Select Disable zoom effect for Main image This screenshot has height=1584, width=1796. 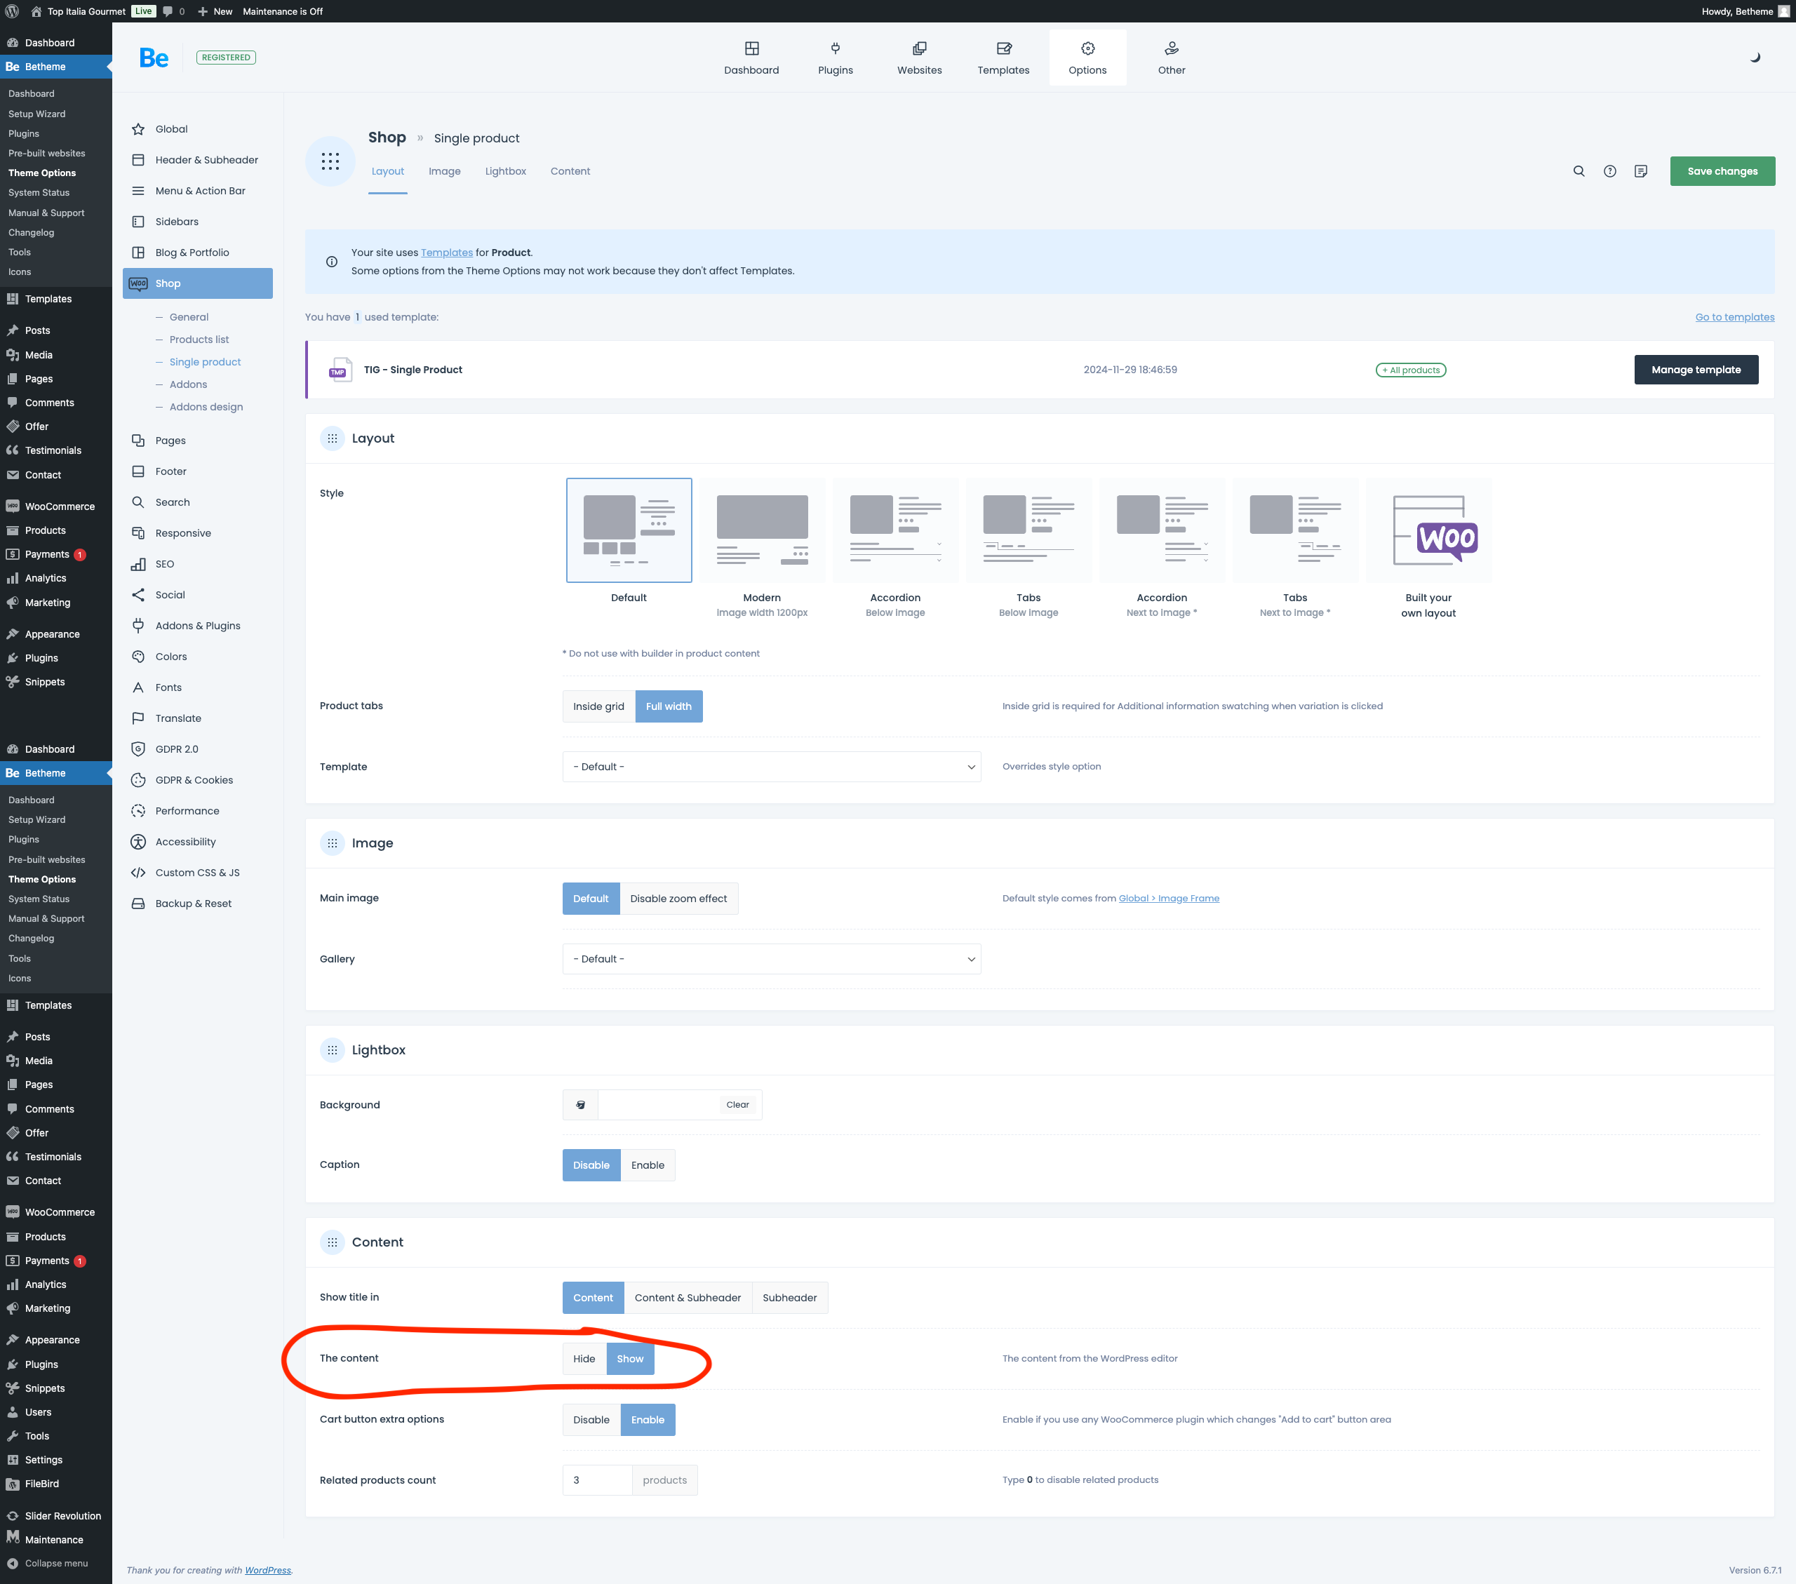pyautogui.click(x=678, y=899)
